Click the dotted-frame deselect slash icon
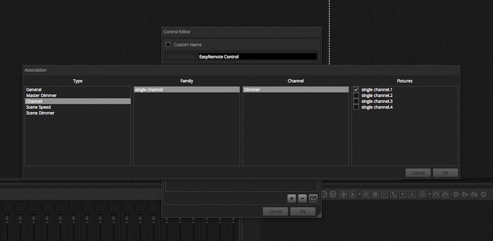Screen dimensions: 493x241 375,195
